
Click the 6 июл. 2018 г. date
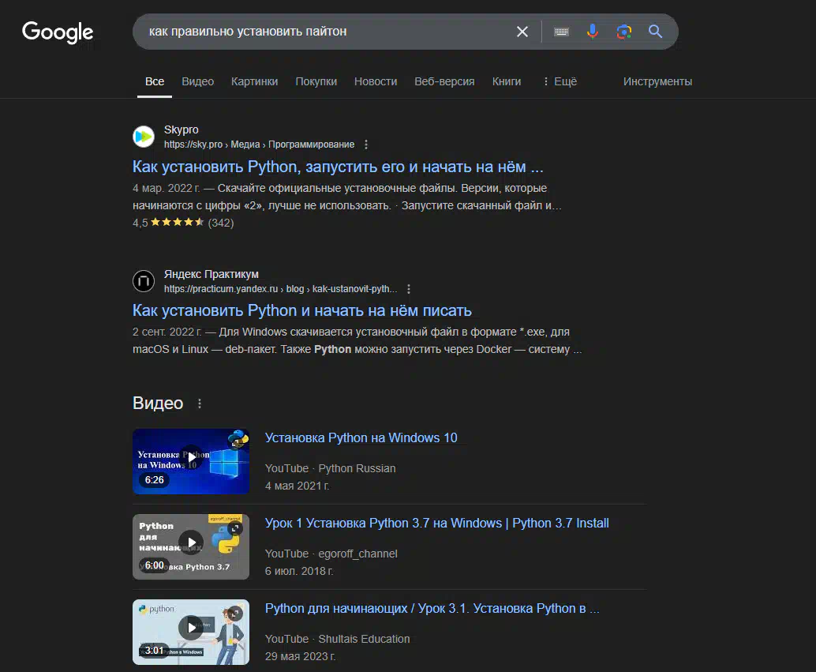(x=299, y=572)
